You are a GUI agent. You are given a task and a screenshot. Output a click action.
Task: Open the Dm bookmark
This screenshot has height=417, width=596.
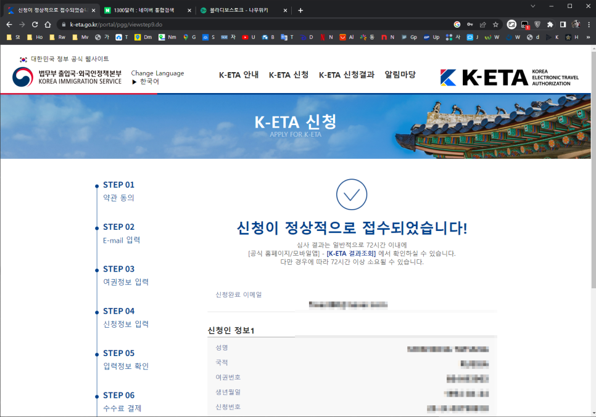143,37
